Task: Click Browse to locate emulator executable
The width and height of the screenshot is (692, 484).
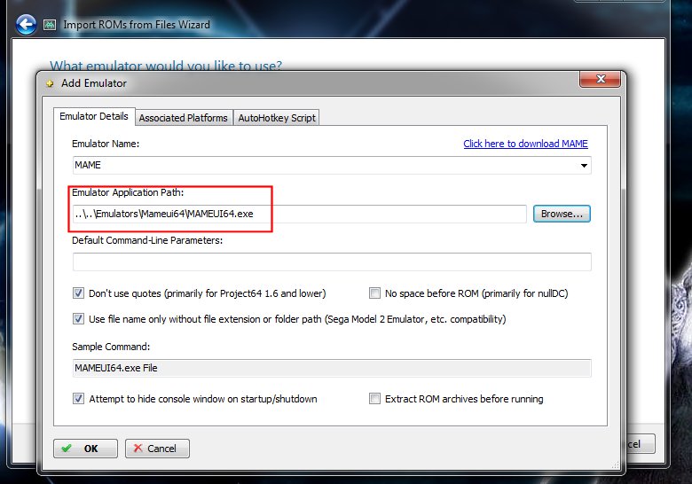Action: (x=562, y=214)
